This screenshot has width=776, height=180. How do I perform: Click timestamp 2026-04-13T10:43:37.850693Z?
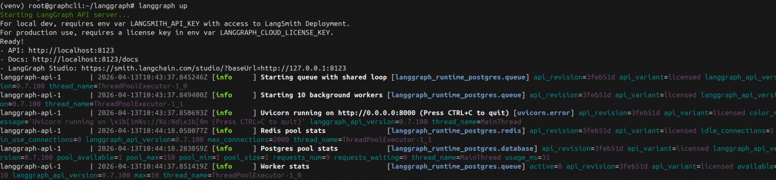[152, 113]
